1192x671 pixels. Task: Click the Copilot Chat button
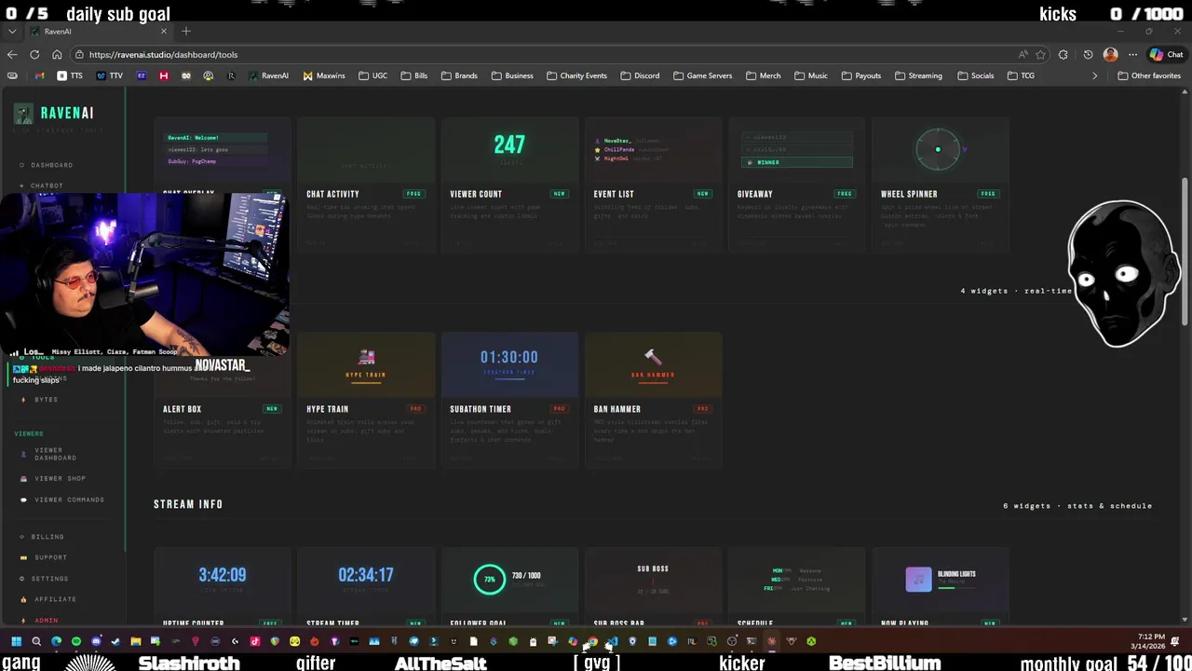1166,54
